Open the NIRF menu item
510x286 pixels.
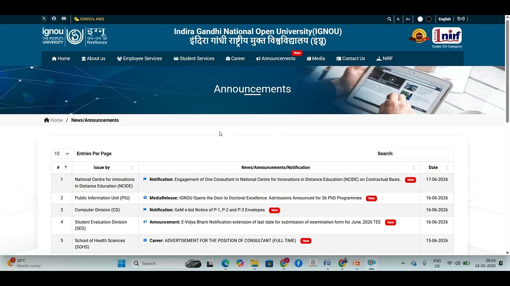tap(385, 58)
